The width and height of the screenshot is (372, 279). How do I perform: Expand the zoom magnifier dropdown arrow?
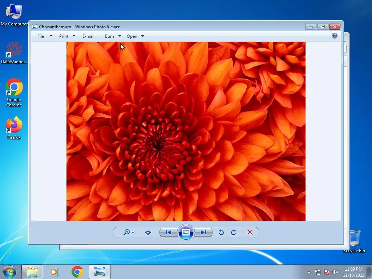(133, 232)
